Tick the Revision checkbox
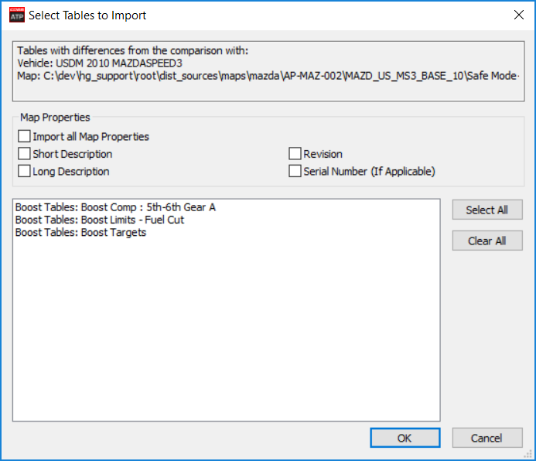Screen dimensions: 536x461 point(295,154)
